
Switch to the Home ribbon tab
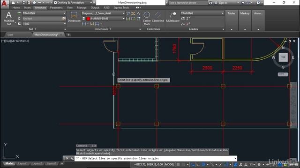pyautogui.click(x=16, y=7)
